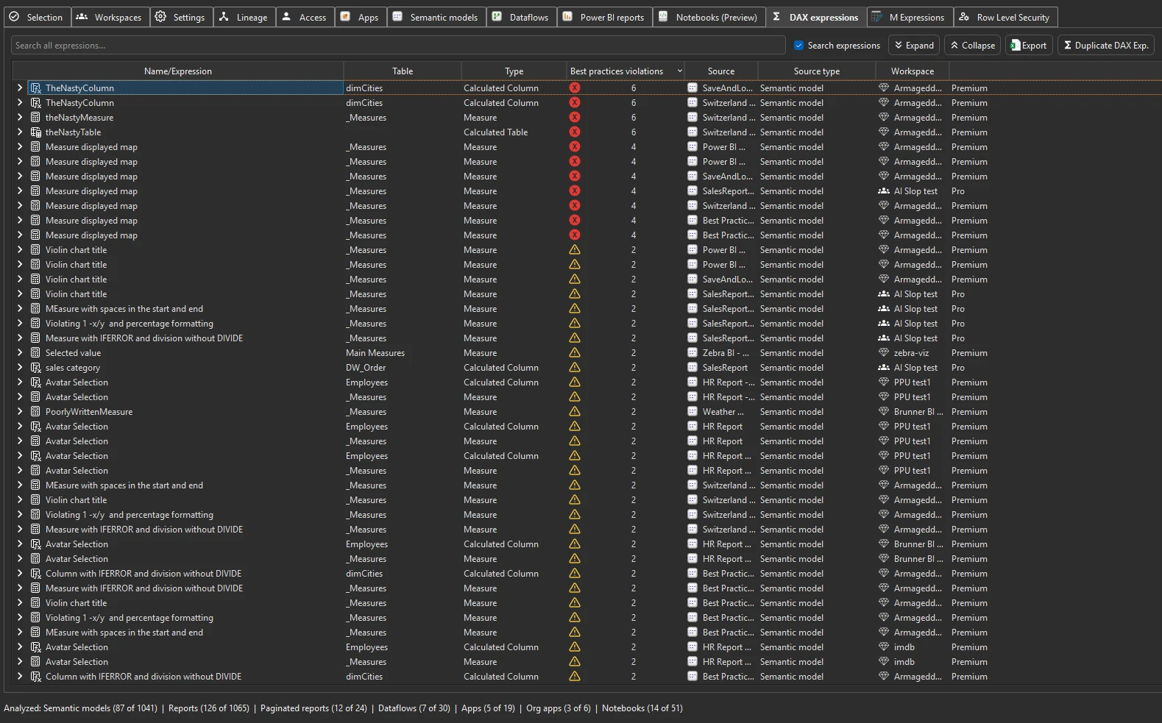Switch to the Workspaces tab

[x=111, y=17]
